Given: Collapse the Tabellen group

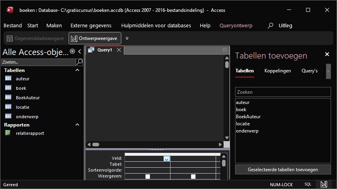Looking at the screenshot, I should point(77,70).
